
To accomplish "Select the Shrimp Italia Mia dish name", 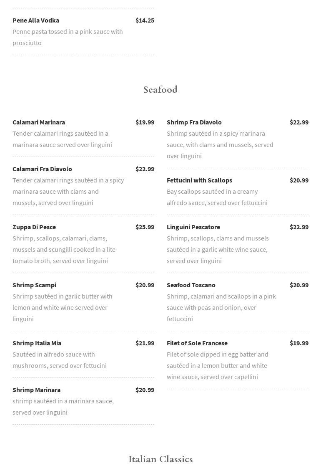I will pos(37,343).
